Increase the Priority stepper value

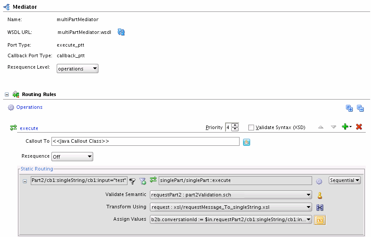click(x=235, y=125)
